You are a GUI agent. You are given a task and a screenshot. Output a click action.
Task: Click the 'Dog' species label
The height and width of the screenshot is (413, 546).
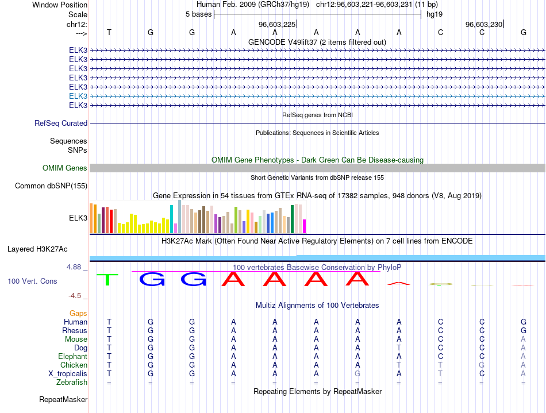(x=80, y=348)
